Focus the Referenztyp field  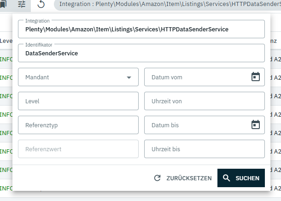78,125
